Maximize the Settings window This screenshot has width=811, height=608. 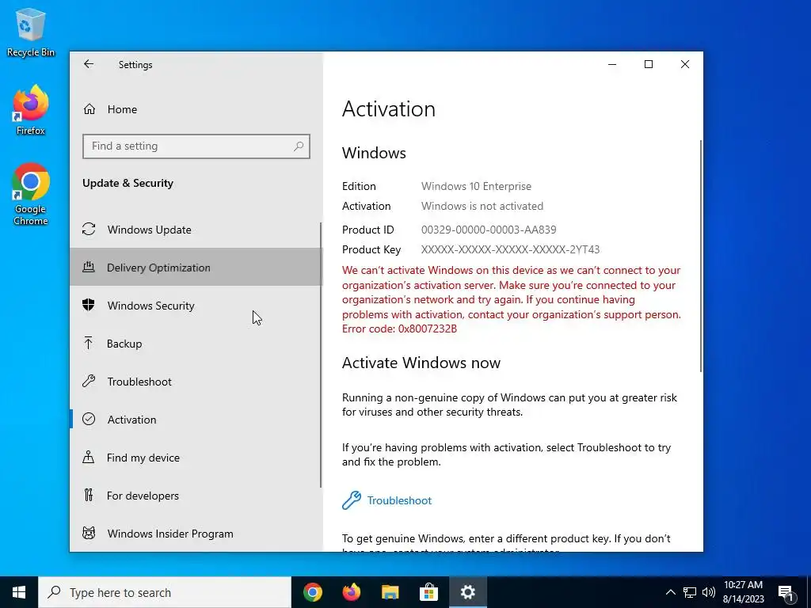[x=648, y=64]
